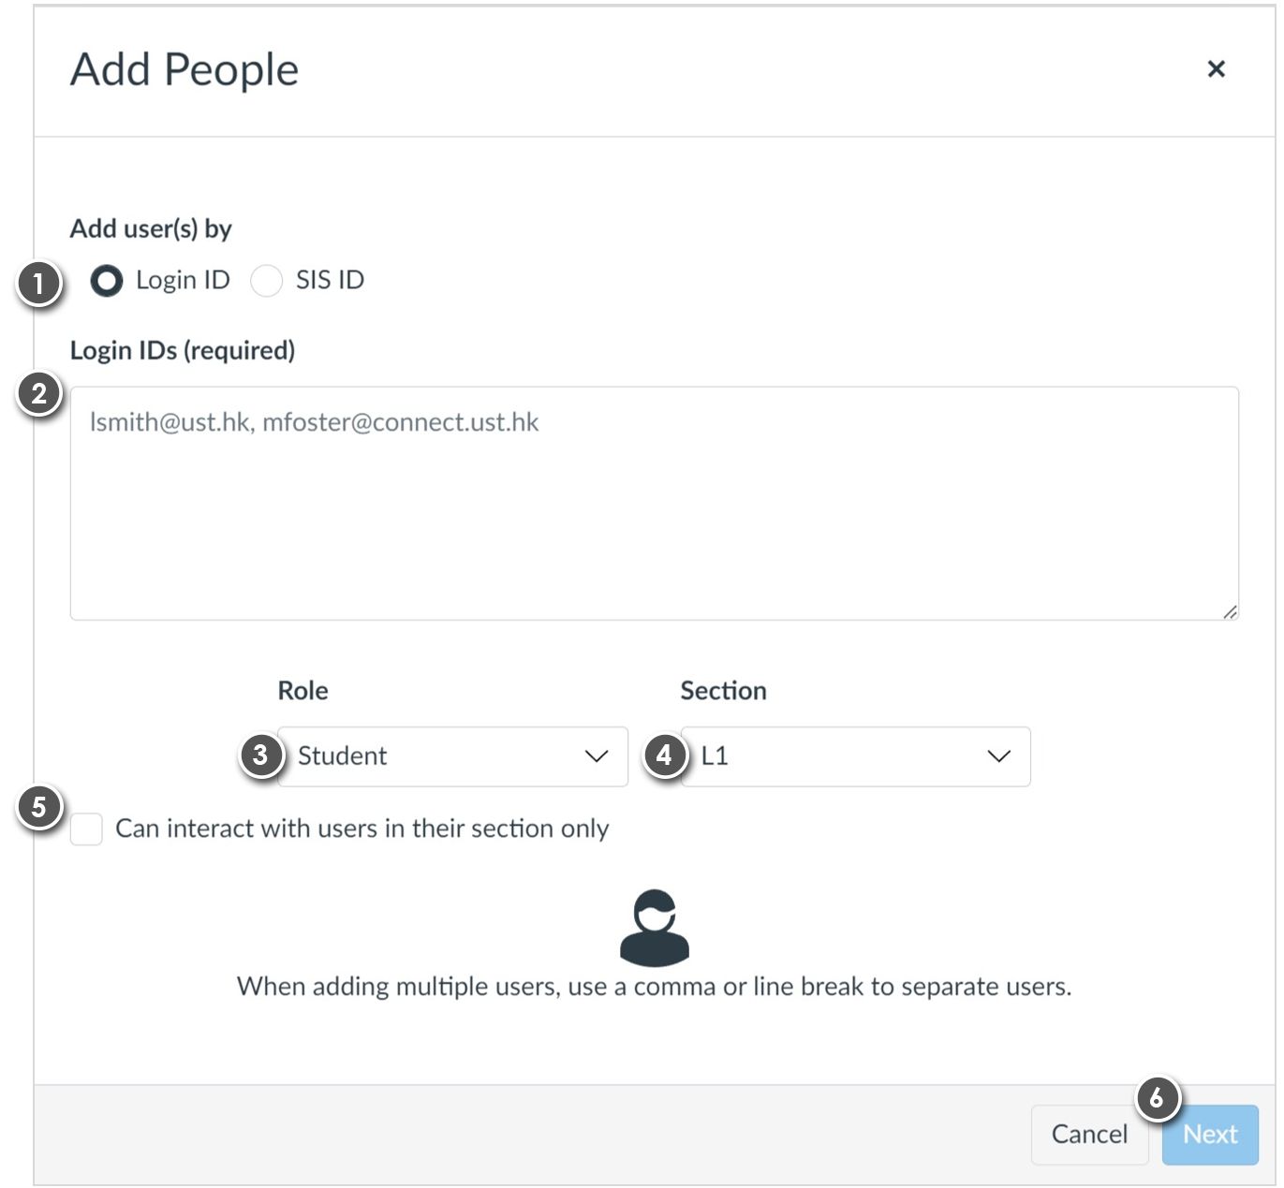Viewport: 1284px width, 1188px height.
Task: Click the 'Can interact with users' label text
Action: point(362,829)
